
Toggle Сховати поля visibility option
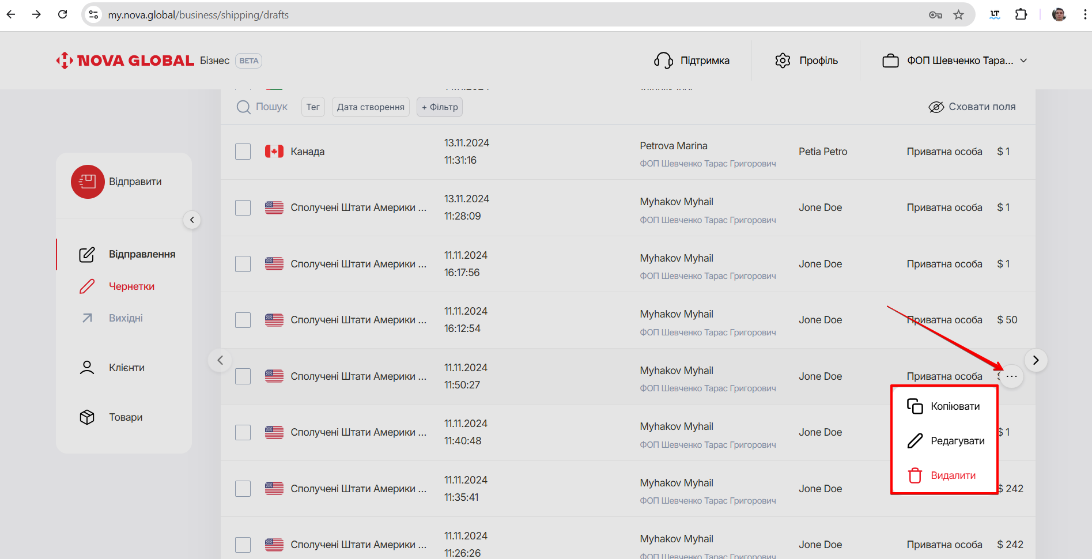click(x=972, y=107)
